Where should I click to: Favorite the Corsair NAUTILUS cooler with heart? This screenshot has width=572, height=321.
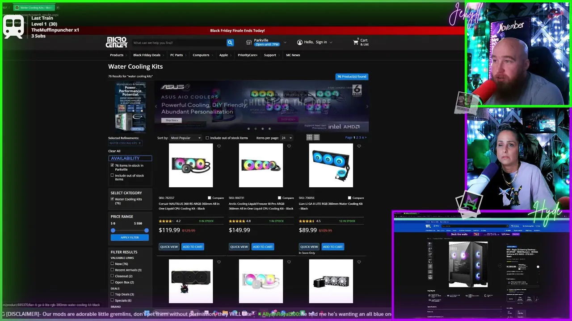click(x=219, y=146)
